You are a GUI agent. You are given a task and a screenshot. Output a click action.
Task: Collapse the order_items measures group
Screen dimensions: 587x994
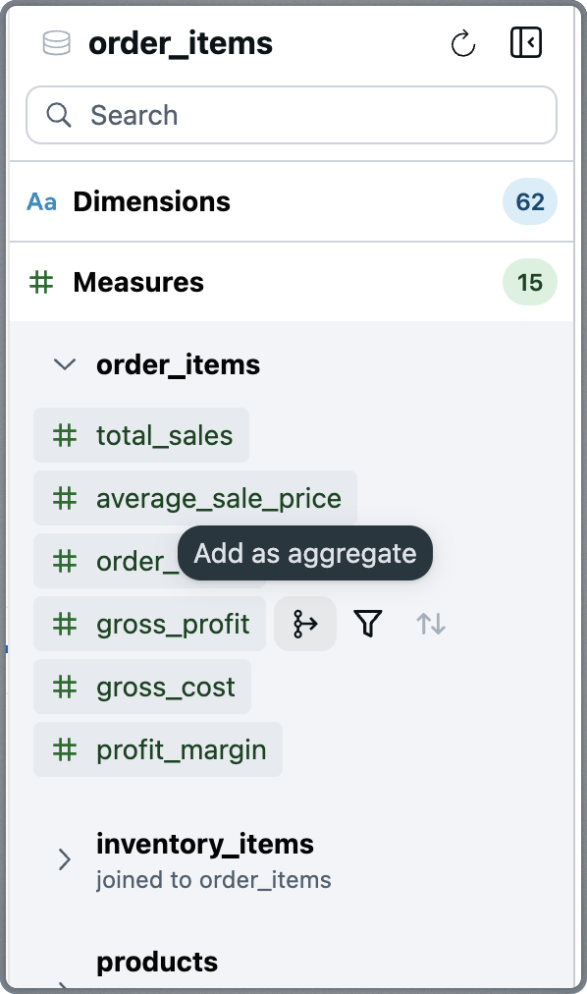coord(64,364)
